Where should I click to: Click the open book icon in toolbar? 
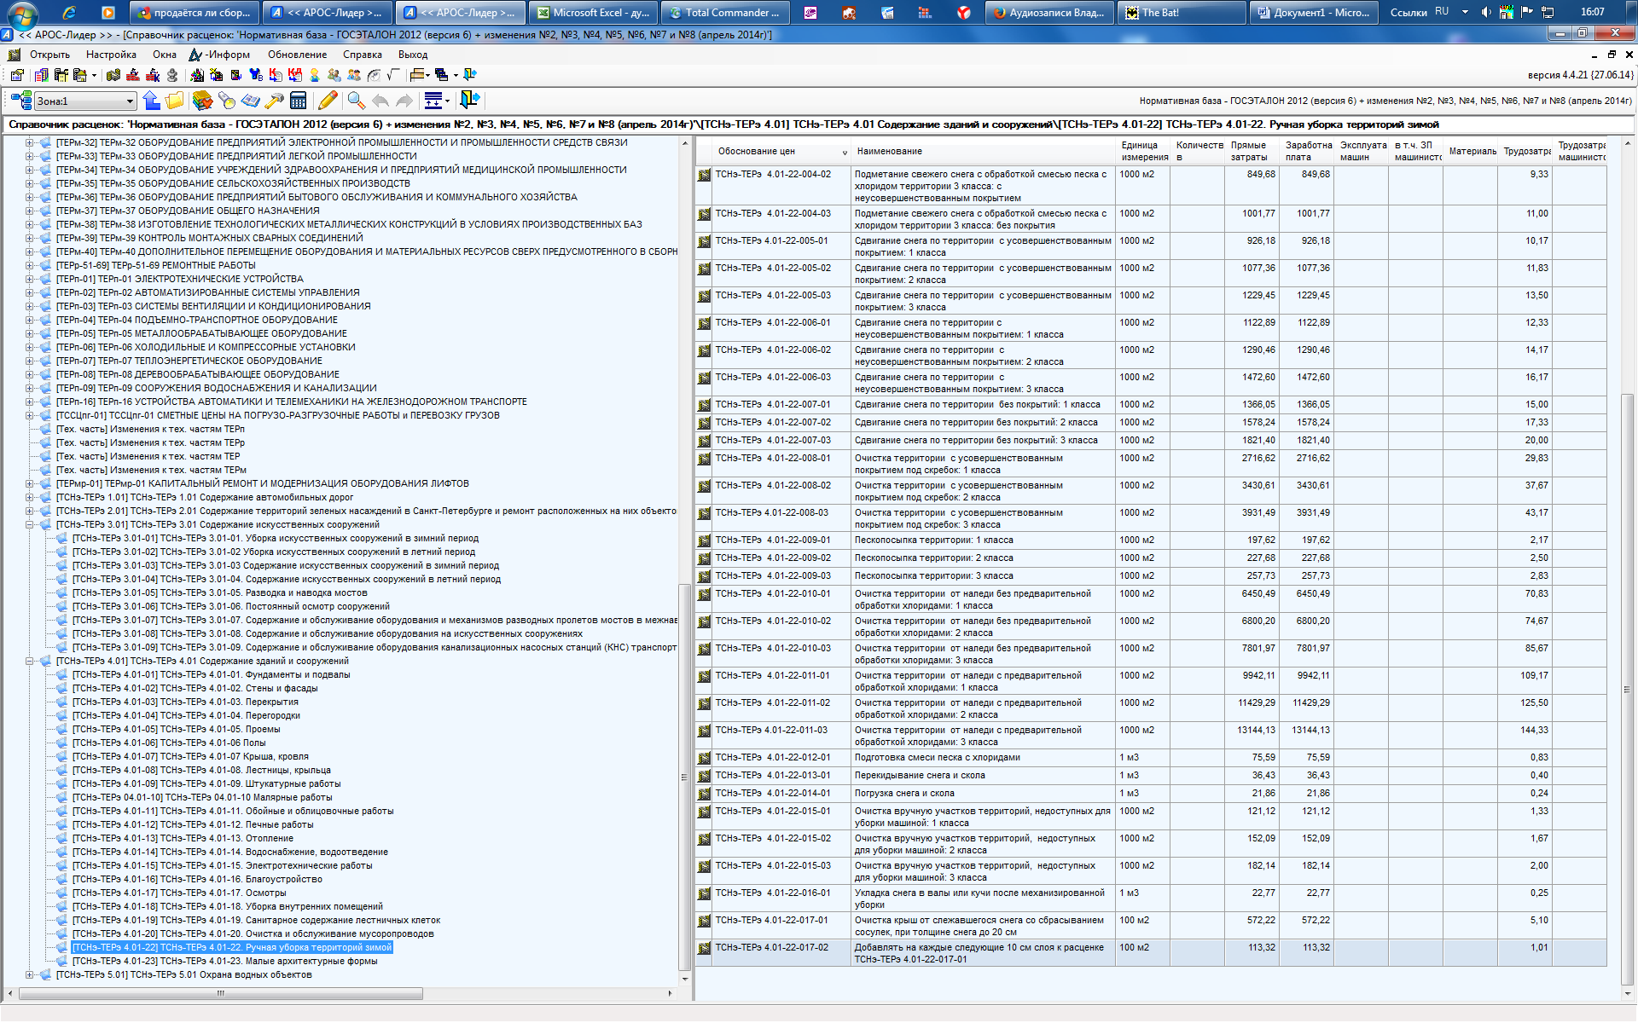point(250,101)
